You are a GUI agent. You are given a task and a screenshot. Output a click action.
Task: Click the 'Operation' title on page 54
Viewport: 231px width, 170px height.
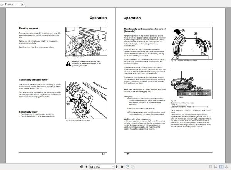click(x=132, y=18)
